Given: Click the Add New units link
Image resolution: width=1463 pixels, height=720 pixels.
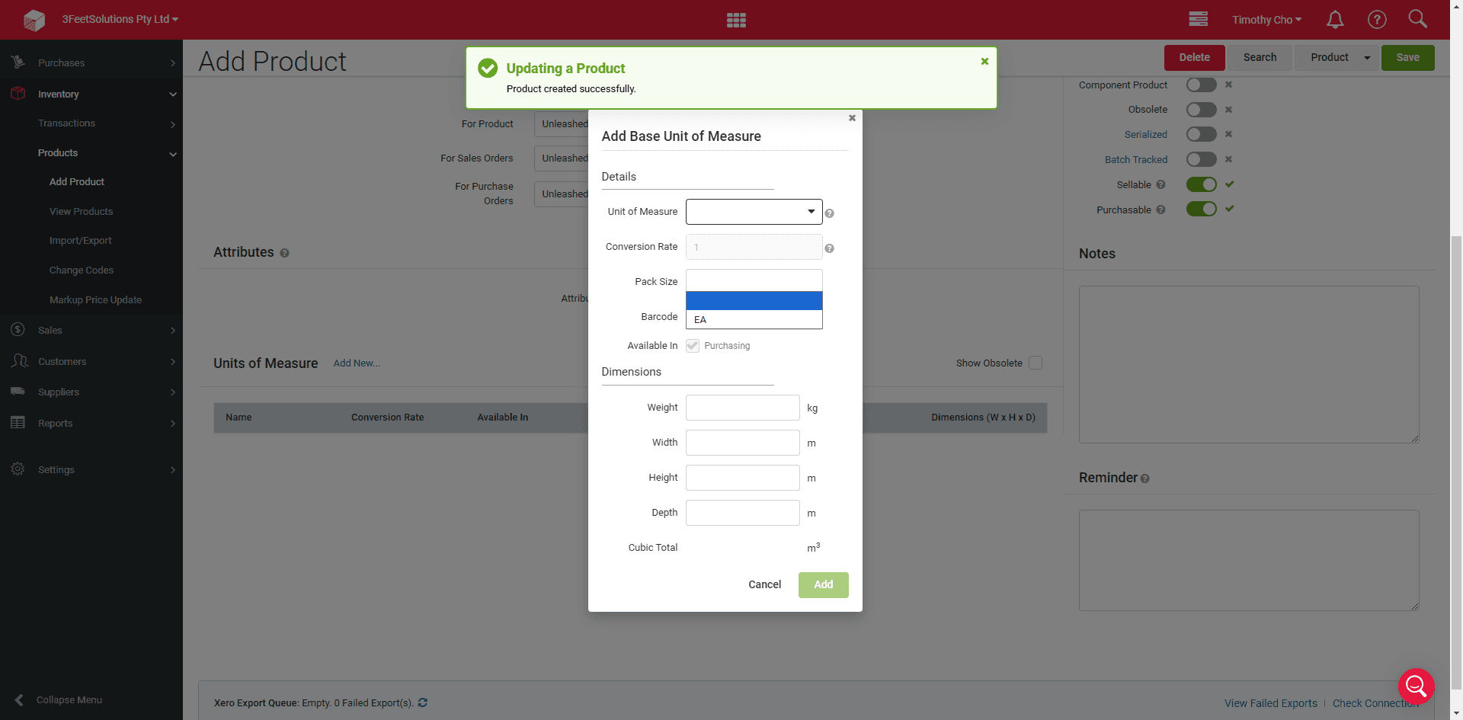Looking at the screenshot, I should [x=357, y=363].
